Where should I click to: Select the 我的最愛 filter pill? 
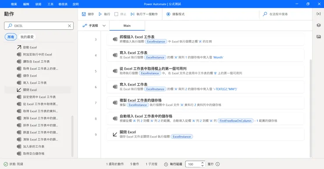click(27, 37)
